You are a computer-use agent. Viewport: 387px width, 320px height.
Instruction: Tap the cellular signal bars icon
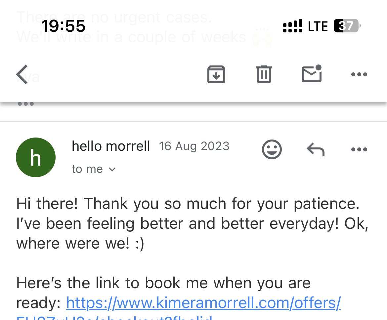(292, 26)
